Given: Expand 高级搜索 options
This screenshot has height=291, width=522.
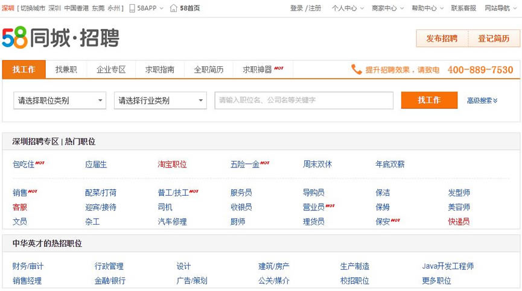Looking at the screenshot, I should click(x=482, y=101).
